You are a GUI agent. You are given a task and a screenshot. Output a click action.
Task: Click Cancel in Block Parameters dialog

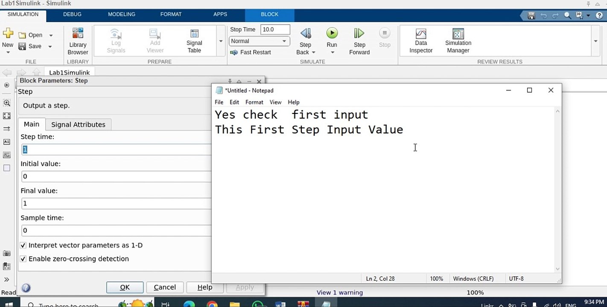[x=165, y=287]
